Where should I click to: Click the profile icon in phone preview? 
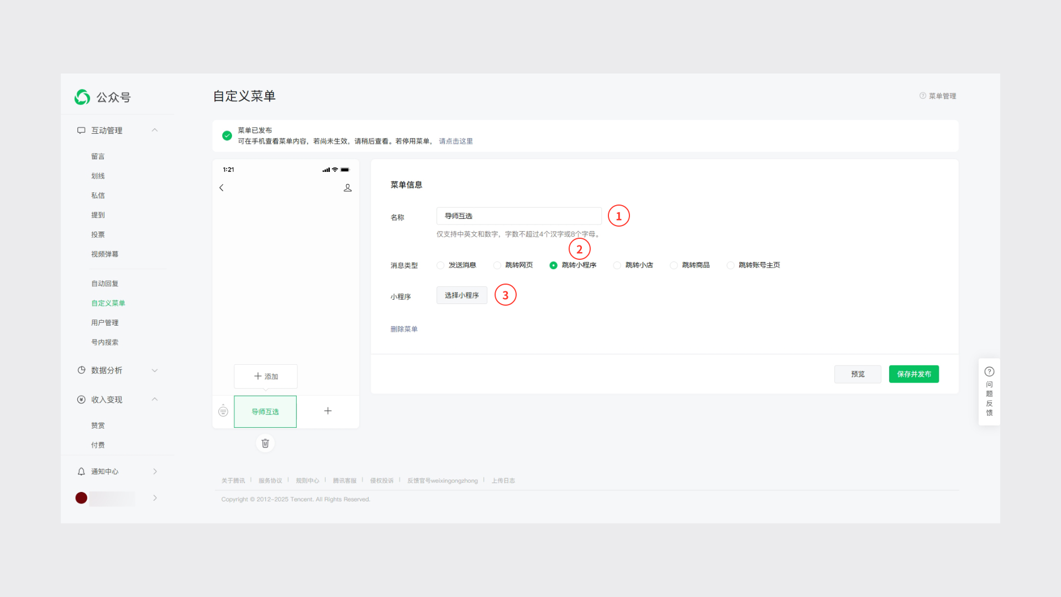point(348,188)
